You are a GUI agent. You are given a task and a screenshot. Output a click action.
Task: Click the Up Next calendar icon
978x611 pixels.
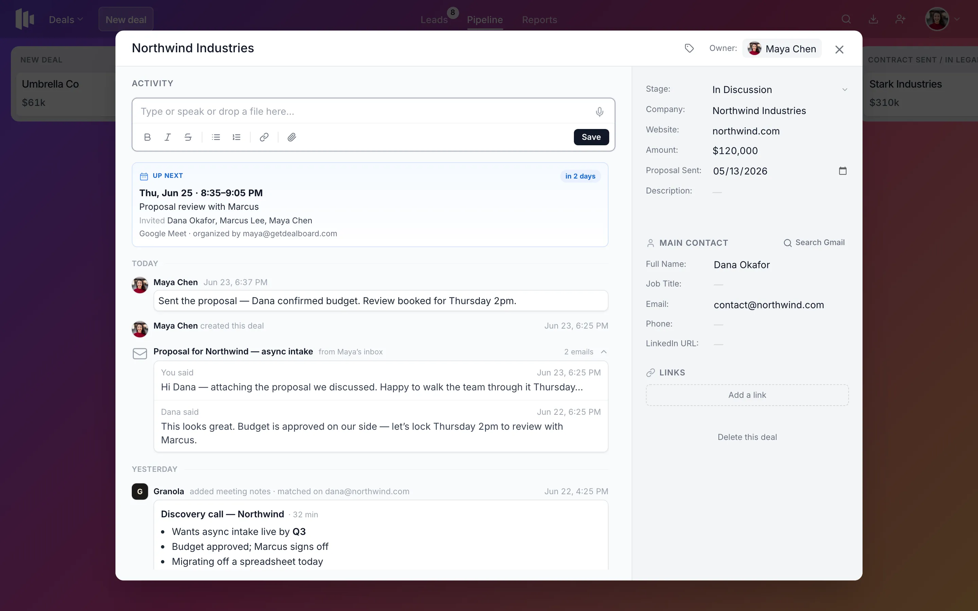click(144, 176)
